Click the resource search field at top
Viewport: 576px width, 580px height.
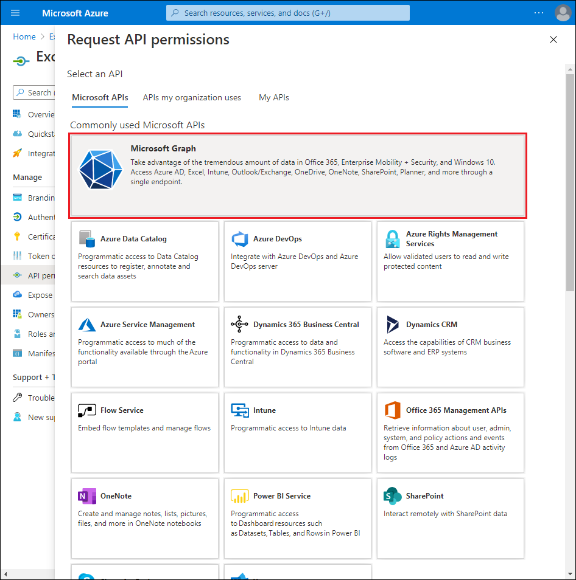coord(287,12)
